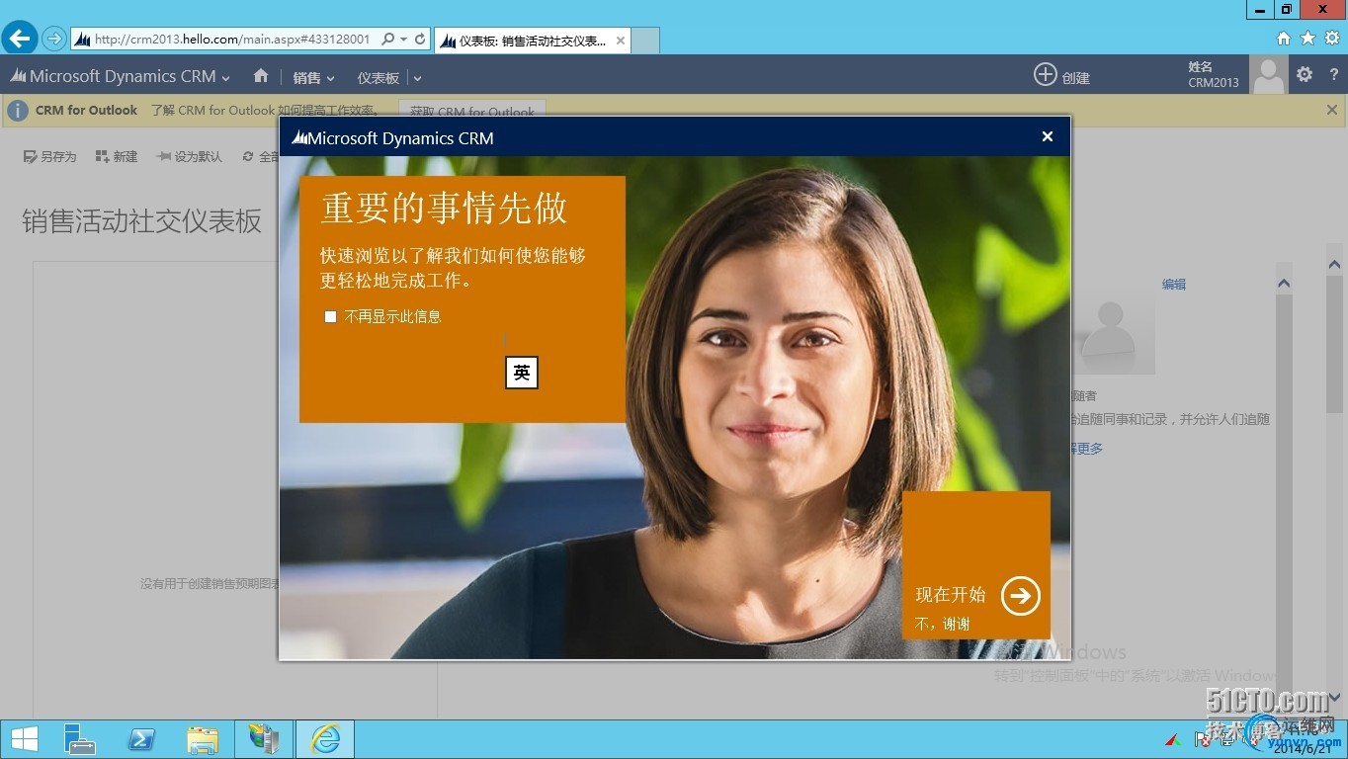Click the Action Center flag in tray
This screenshot has height=759, width=1348.
pos(1203,738)
